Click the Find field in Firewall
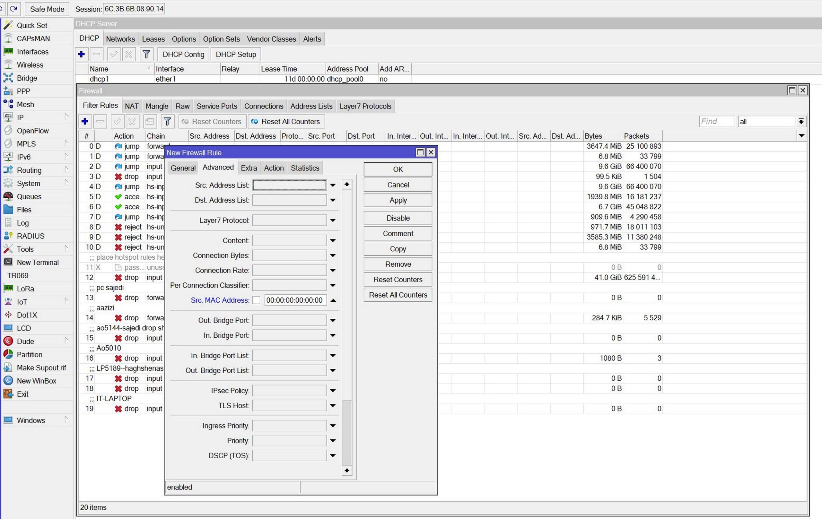Screen dimensions: 822x519 [716, 121]
